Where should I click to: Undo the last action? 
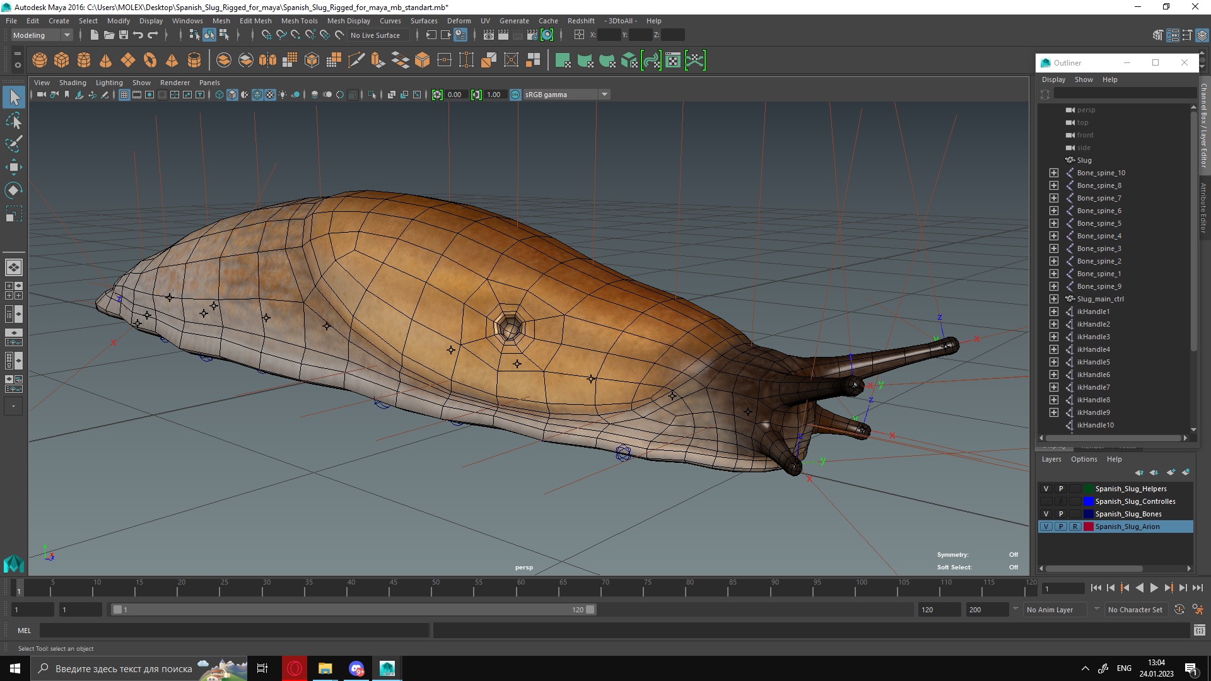(138, 35)
